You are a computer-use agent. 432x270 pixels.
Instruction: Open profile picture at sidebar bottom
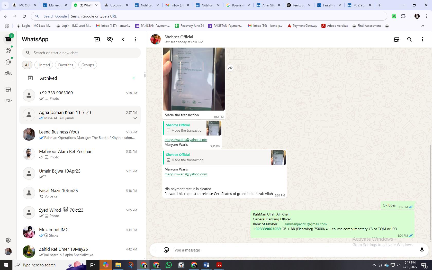coord(8,251)
